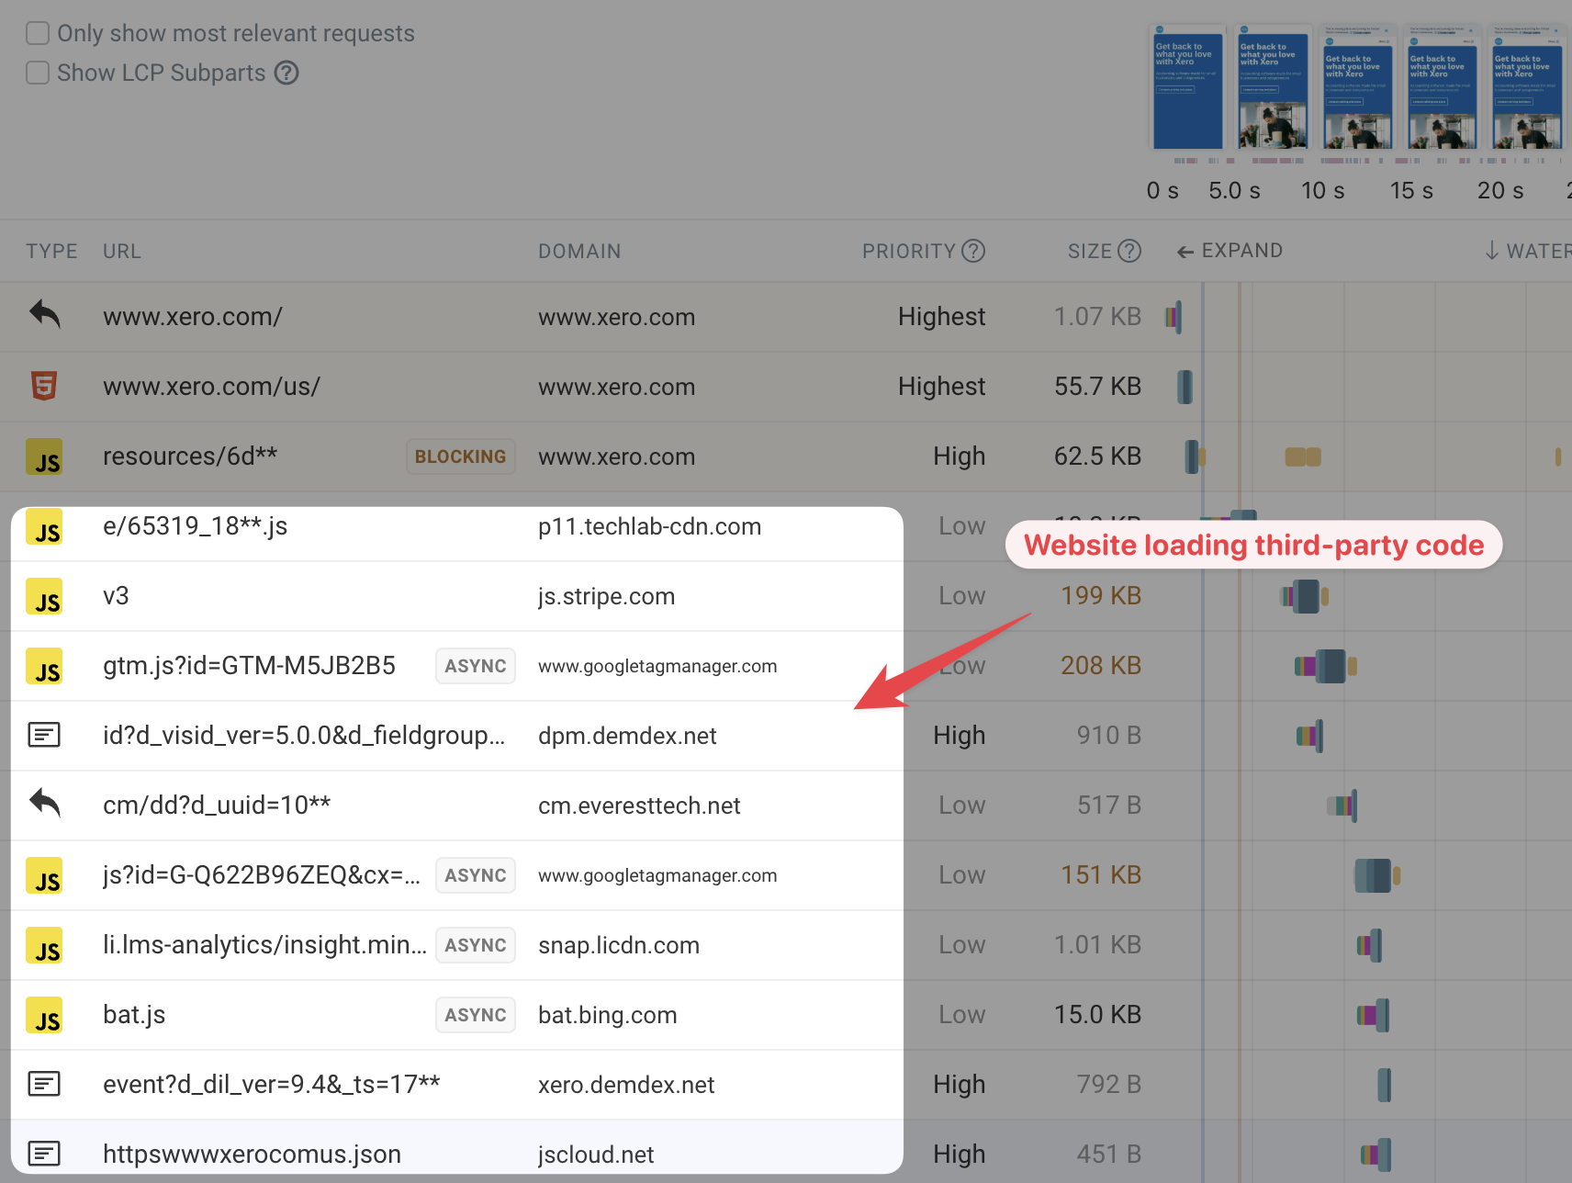Select domain bat.bing.com
The height and width of the screenshot is (1183, 1572).
click(x=607, y=1015)
